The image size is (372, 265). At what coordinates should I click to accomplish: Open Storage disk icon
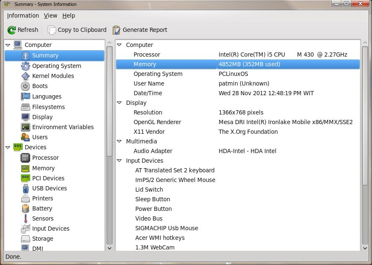tap(26, 239)
